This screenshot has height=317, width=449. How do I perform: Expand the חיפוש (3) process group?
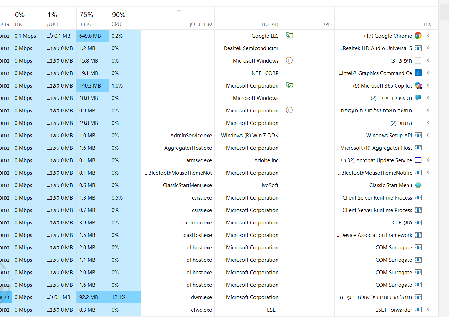pyautogui.click(x=428, y=60)
